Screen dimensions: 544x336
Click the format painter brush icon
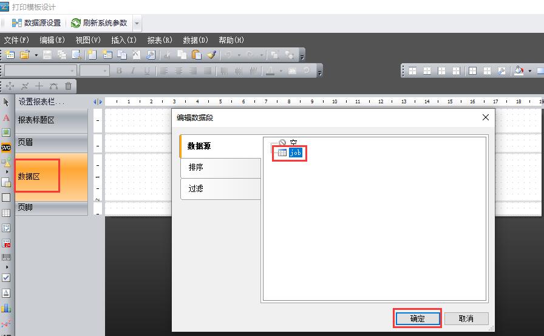point(211,55)
